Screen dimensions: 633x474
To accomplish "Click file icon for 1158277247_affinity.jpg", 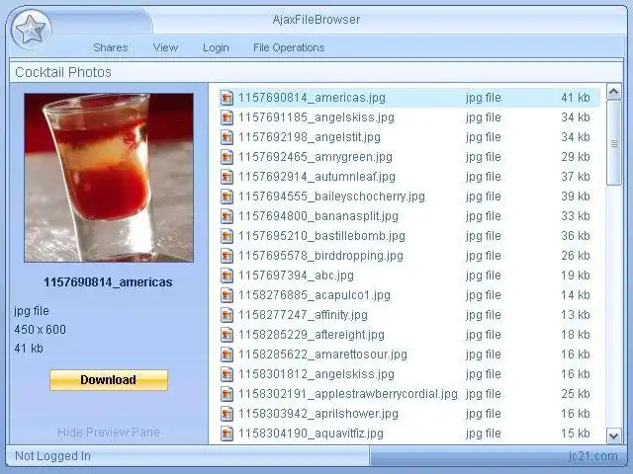I will click(x=226, y=315).
